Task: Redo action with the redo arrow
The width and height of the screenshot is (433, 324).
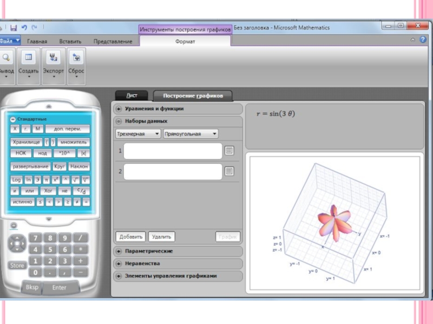Action: coord(34,28)
